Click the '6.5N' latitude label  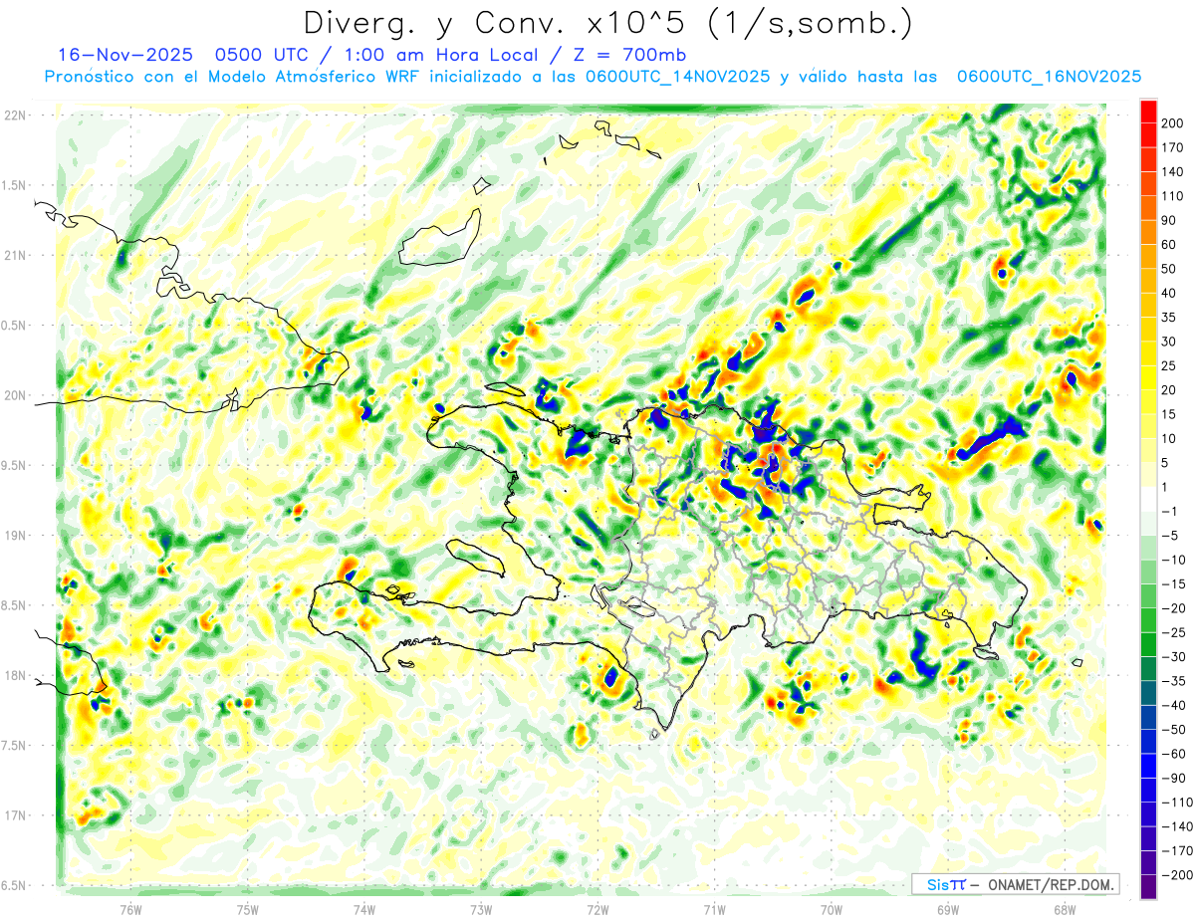pos(14,885)
